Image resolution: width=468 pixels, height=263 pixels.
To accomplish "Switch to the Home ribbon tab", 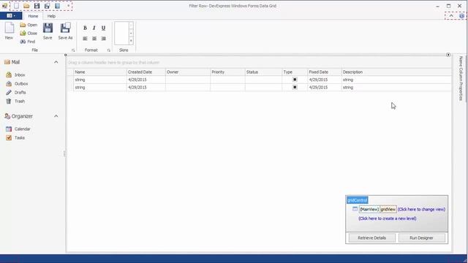I will [33, 16].
